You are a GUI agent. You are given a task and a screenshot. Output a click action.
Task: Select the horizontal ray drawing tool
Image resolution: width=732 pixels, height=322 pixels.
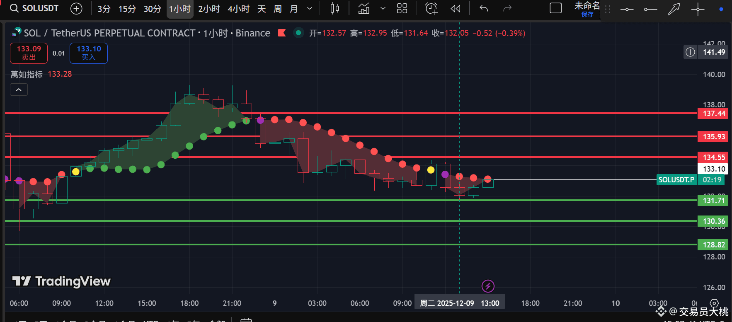click(650, 9)
